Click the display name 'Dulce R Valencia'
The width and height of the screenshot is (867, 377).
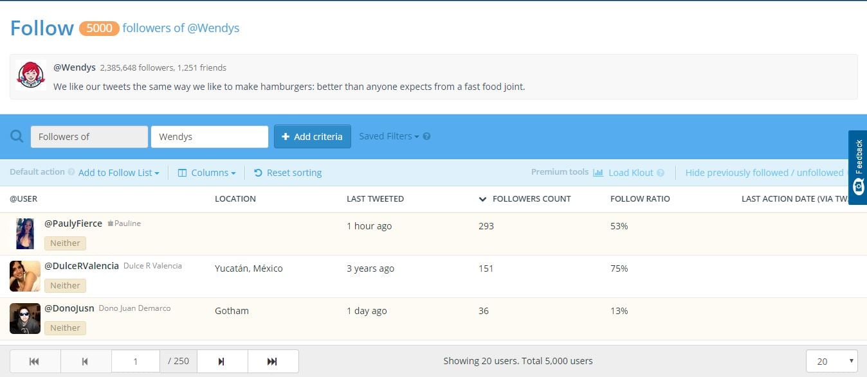tap(152, 266)
